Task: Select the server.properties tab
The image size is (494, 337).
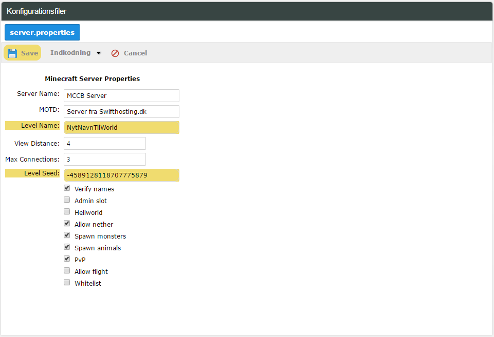Action: (x=42, y=32)
